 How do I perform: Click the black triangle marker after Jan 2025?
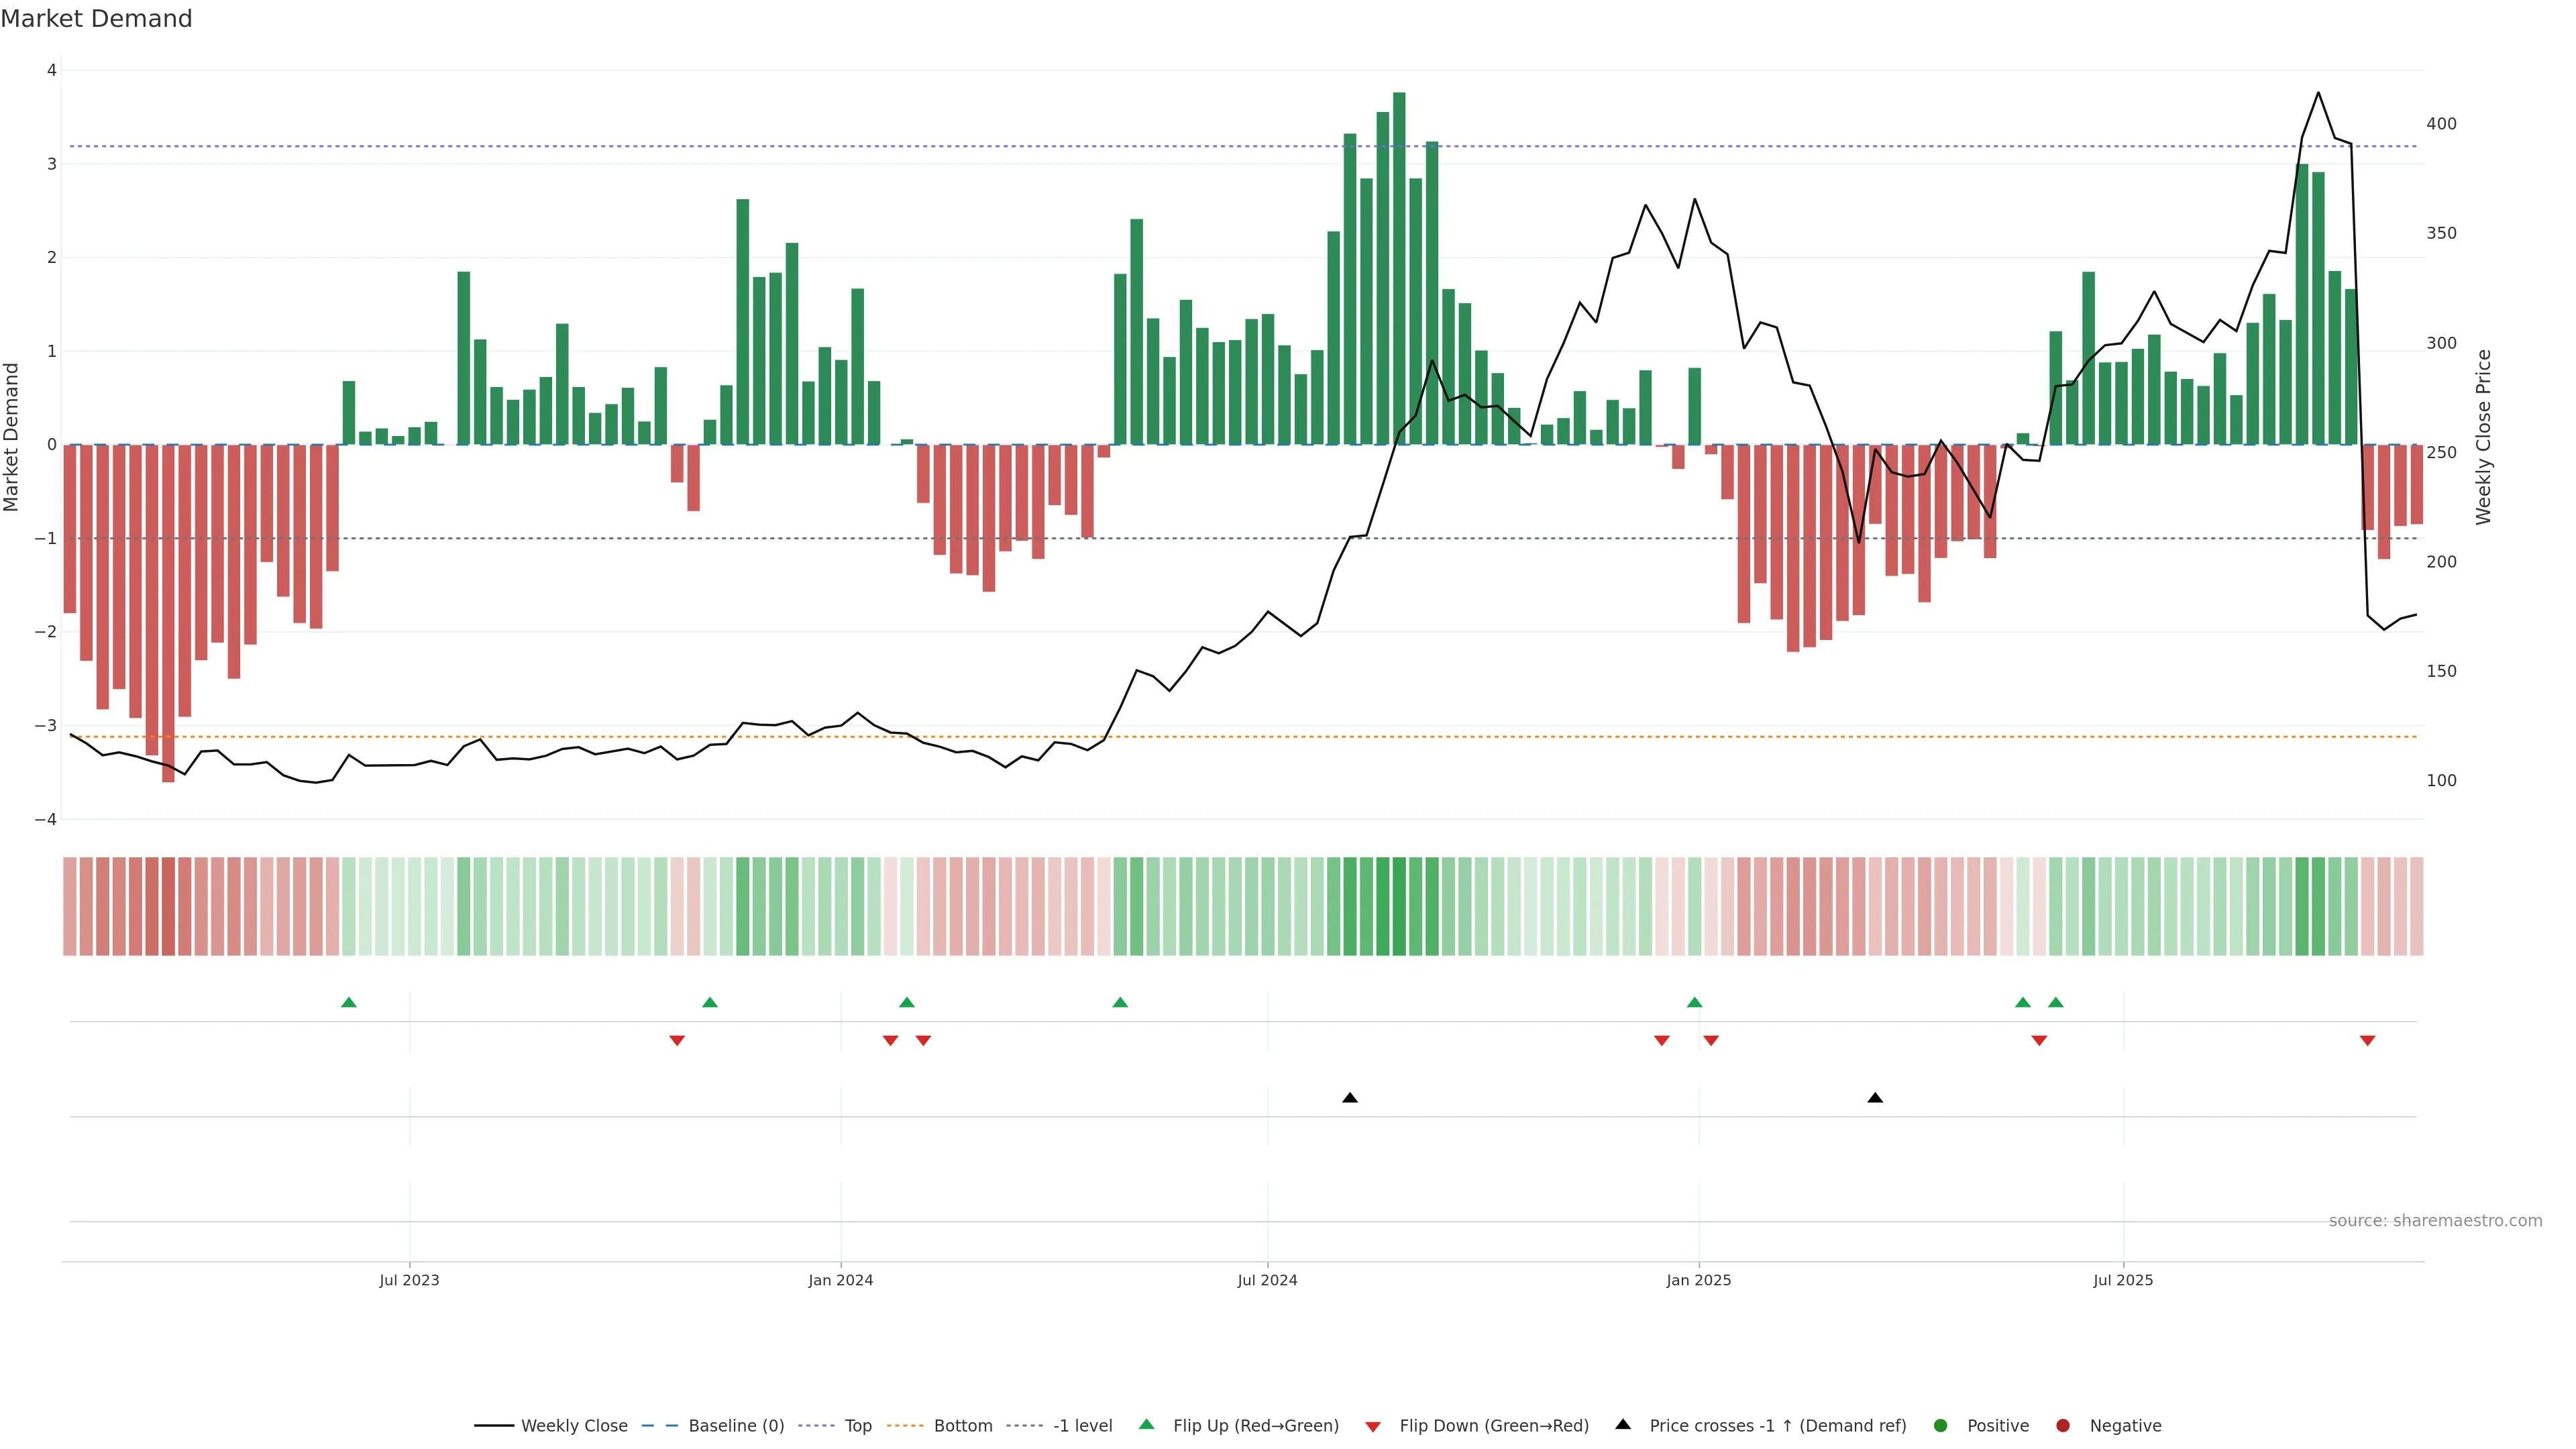(x=1875, y=1097)
